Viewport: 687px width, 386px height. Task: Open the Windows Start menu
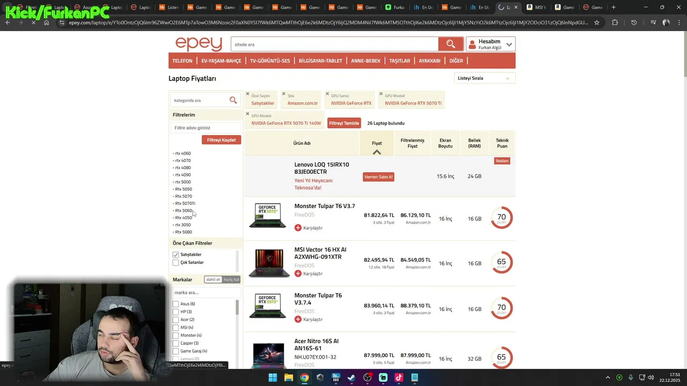coord(273,377)
